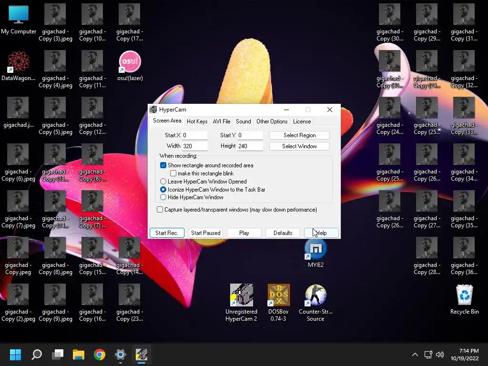Expand the hidden tray icons chevron
Screen dimensions: 488x366
415,355
